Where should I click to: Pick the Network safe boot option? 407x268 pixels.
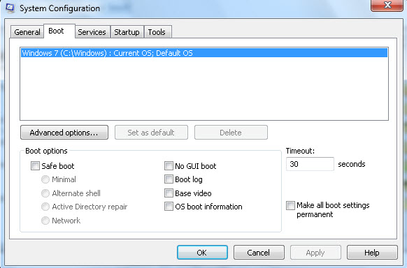point(45,221)
